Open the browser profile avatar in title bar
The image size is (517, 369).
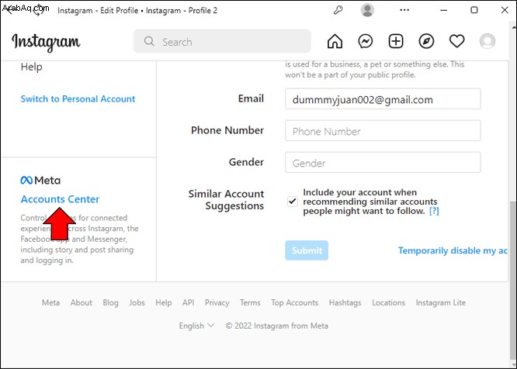367,10
